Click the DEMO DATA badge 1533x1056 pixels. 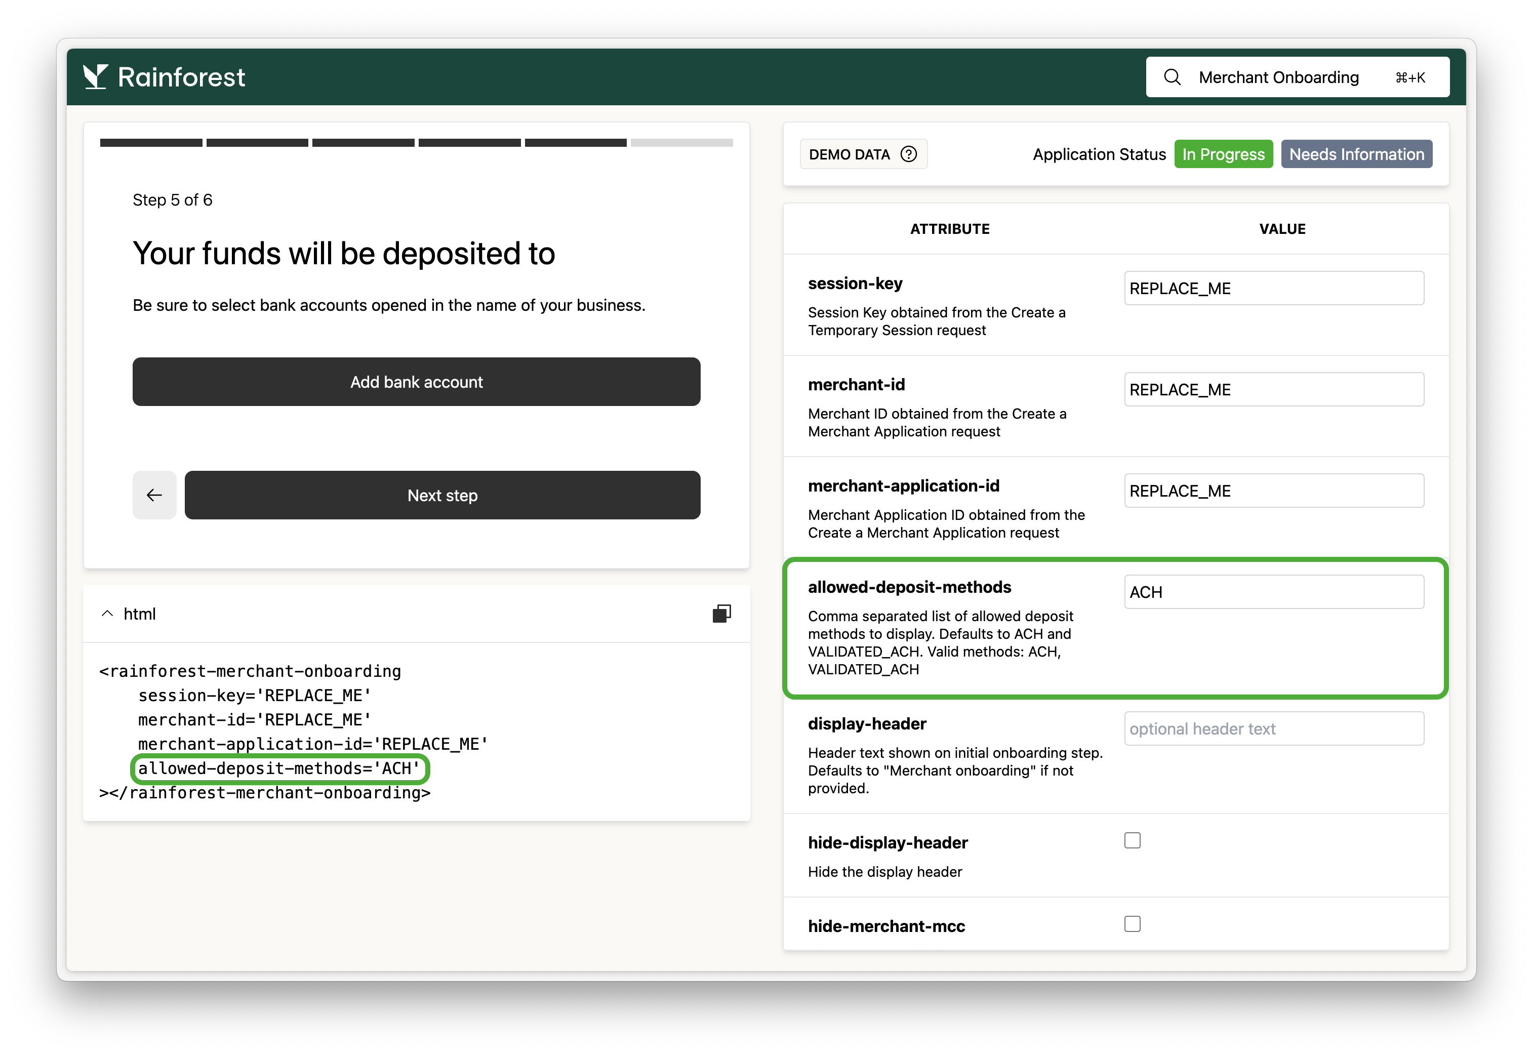coord(850,154)
